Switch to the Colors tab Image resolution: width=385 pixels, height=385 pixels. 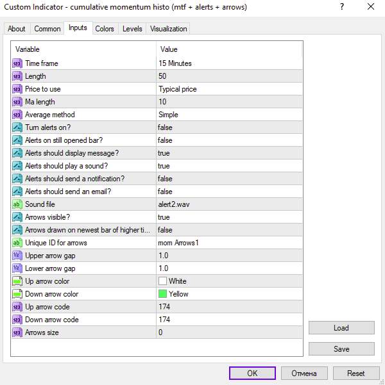[x=105, y=29]
